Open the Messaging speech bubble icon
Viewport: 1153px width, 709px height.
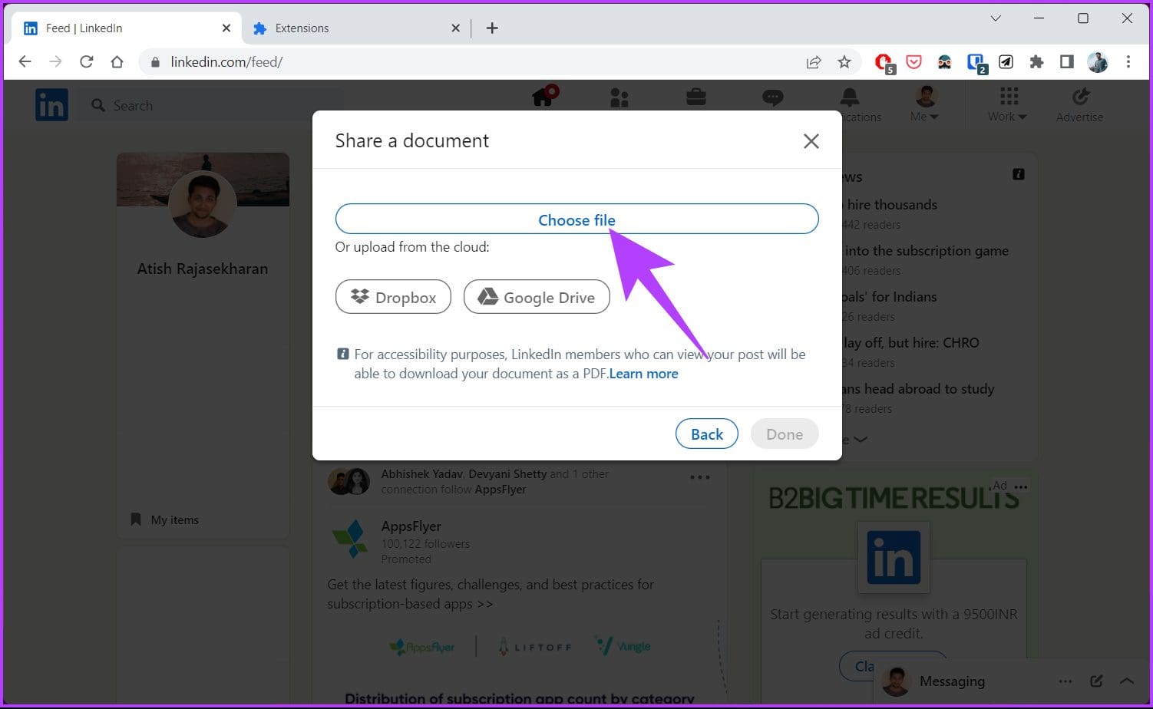click(773, 97)
